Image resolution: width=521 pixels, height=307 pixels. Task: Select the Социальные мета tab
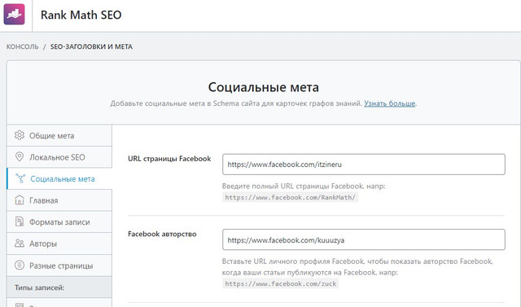59,179
